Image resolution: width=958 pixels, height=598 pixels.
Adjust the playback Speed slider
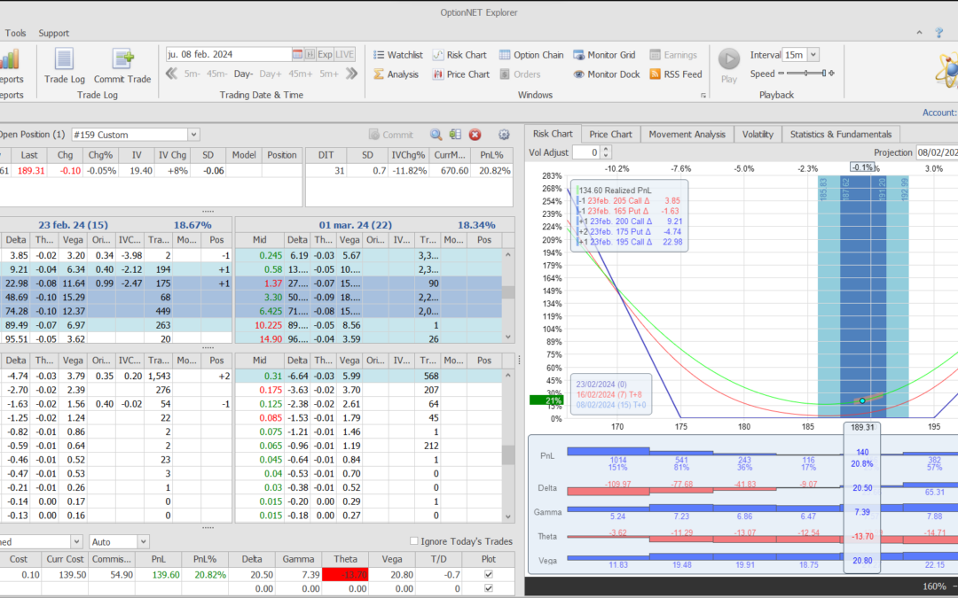pos(805,74)
